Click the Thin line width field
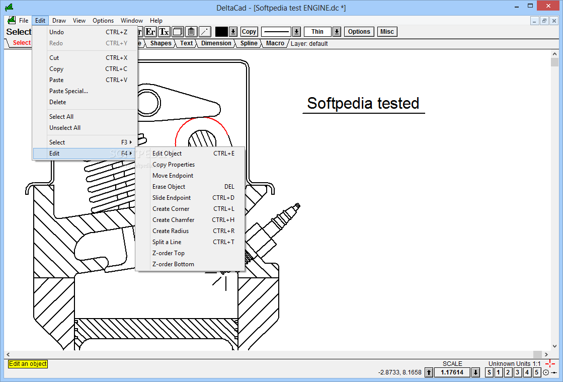 [317, 32]
